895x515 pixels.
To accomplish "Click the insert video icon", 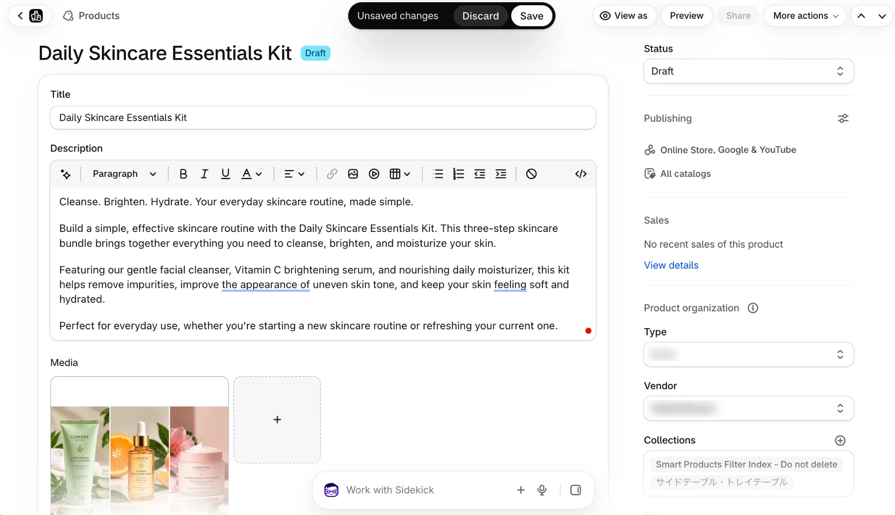I will (374, 174).
